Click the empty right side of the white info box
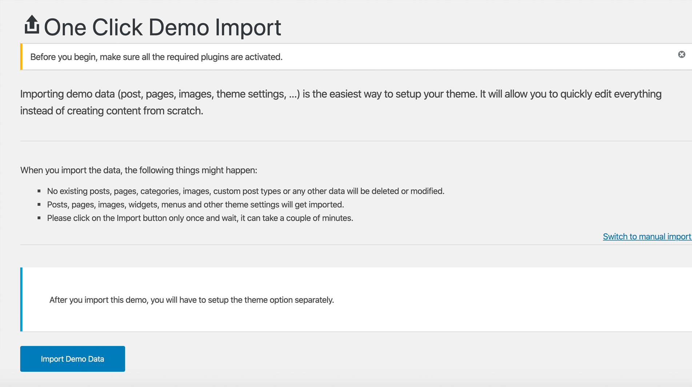 coord(545,299)
